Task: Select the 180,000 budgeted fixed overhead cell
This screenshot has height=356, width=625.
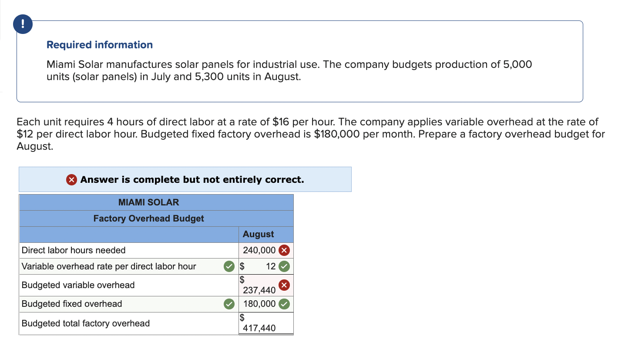Action: (259, 304)
